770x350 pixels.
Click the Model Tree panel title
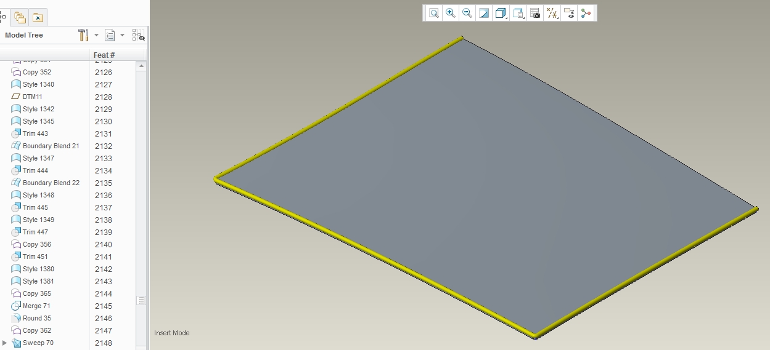point(24,35)
